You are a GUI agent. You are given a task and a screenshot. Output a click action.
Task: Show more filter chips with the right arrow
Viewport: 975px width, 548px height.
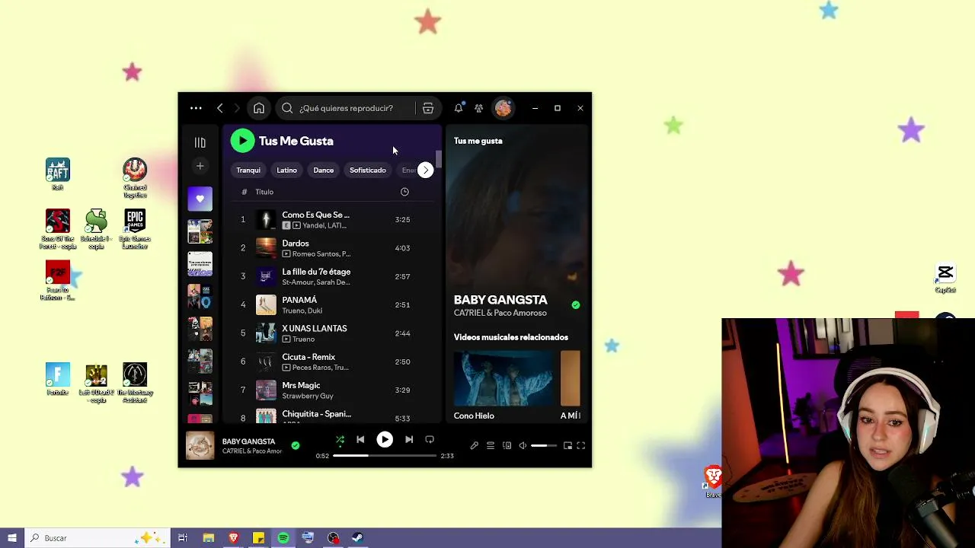[x=426, y=170]
